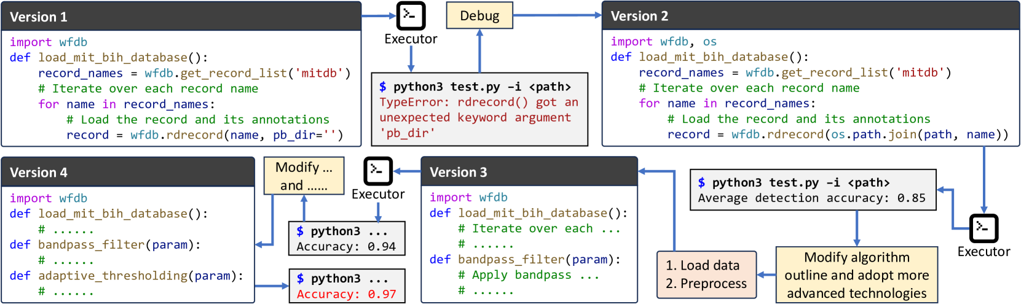Select the 'Load data / Preprocess' box
This screenshot has height=304, width=1021.
point(706,275)
